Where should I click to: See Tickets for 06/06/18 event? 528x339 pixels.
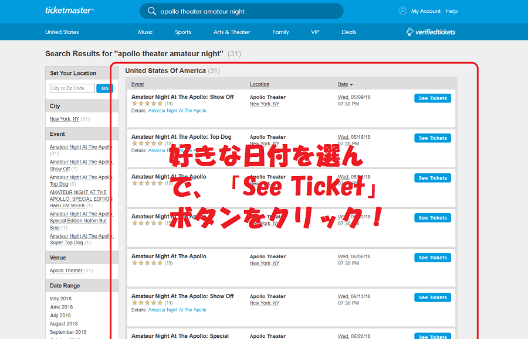click(x=433, y=258)
